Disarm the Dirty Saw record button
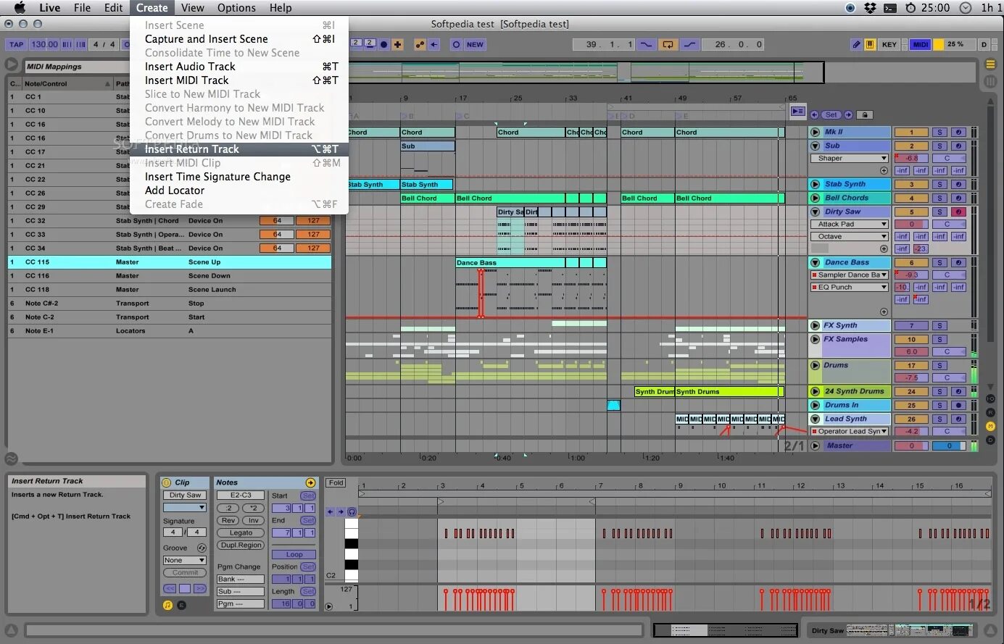The image size is (1004, 644). 958,212
